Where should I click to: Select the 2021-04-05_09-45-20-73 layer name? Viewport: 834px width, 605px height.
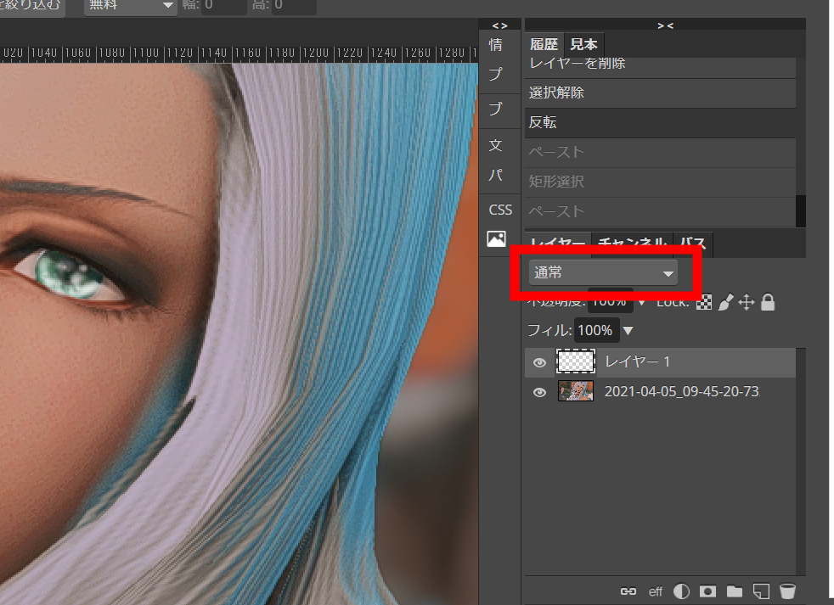tap(682, 392)
